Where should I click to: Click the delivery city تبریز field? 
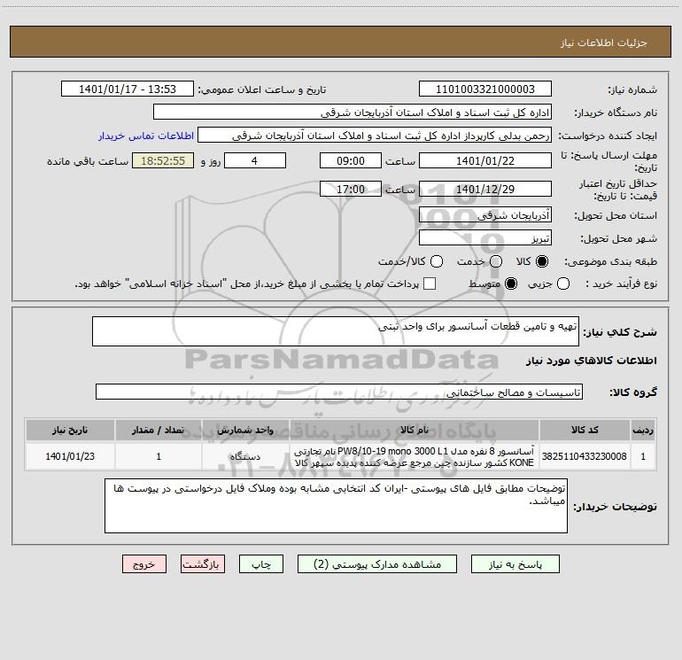485,238
